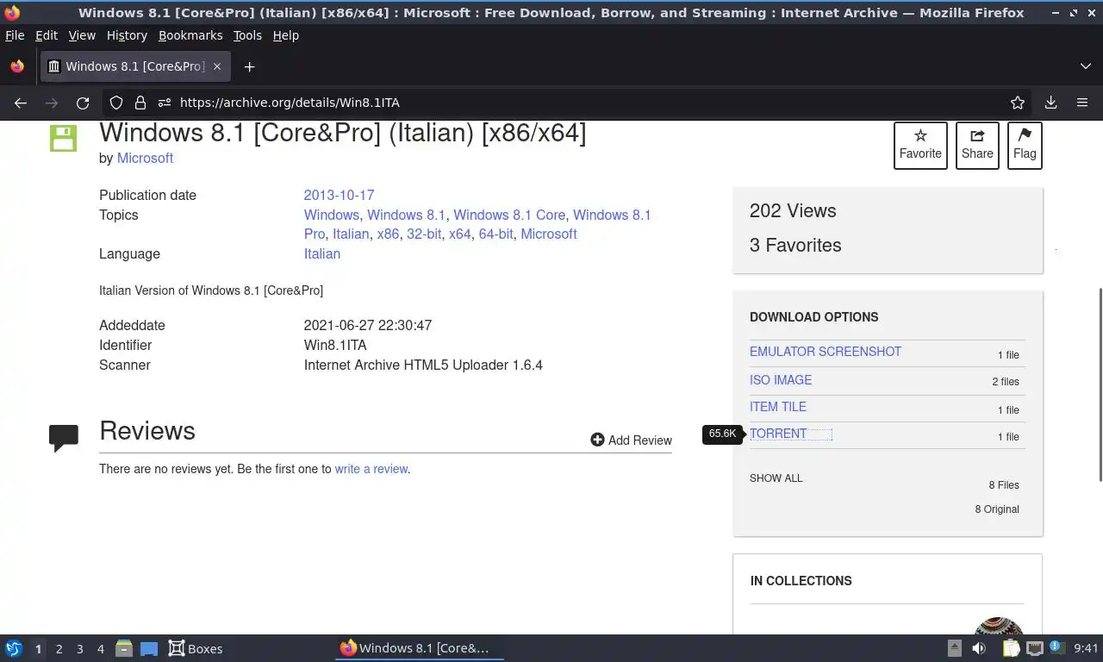The image size is (1103, 662).
Task: Click the Favorite star button
Action: (920, 145)
